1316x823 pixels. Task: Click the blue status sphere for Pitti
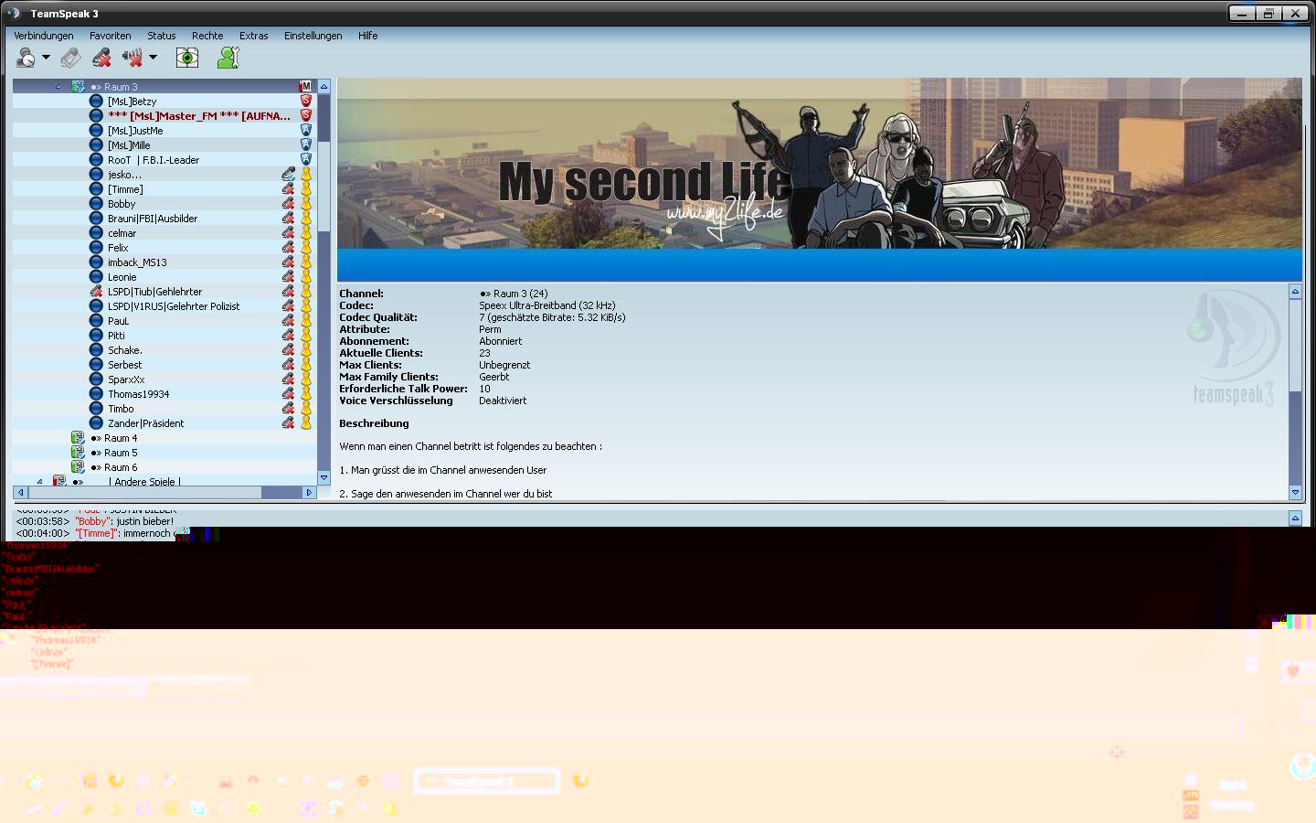(96, 336)
